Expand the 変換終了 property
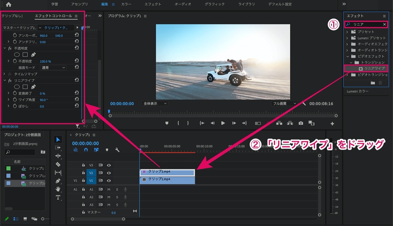 point(9,93)
